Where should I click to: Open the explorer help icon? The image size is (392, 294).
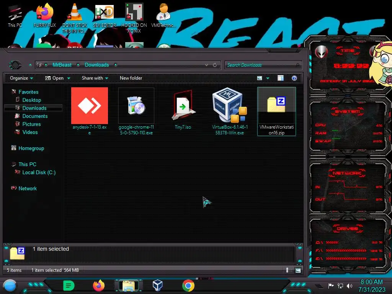pos(294,78)
